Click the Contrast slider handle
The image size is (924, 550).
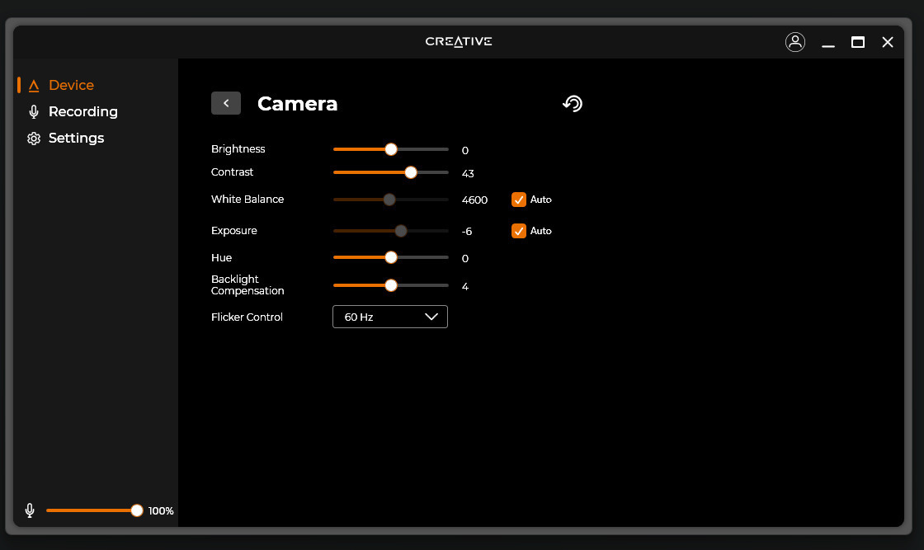[x=411, y=172]
